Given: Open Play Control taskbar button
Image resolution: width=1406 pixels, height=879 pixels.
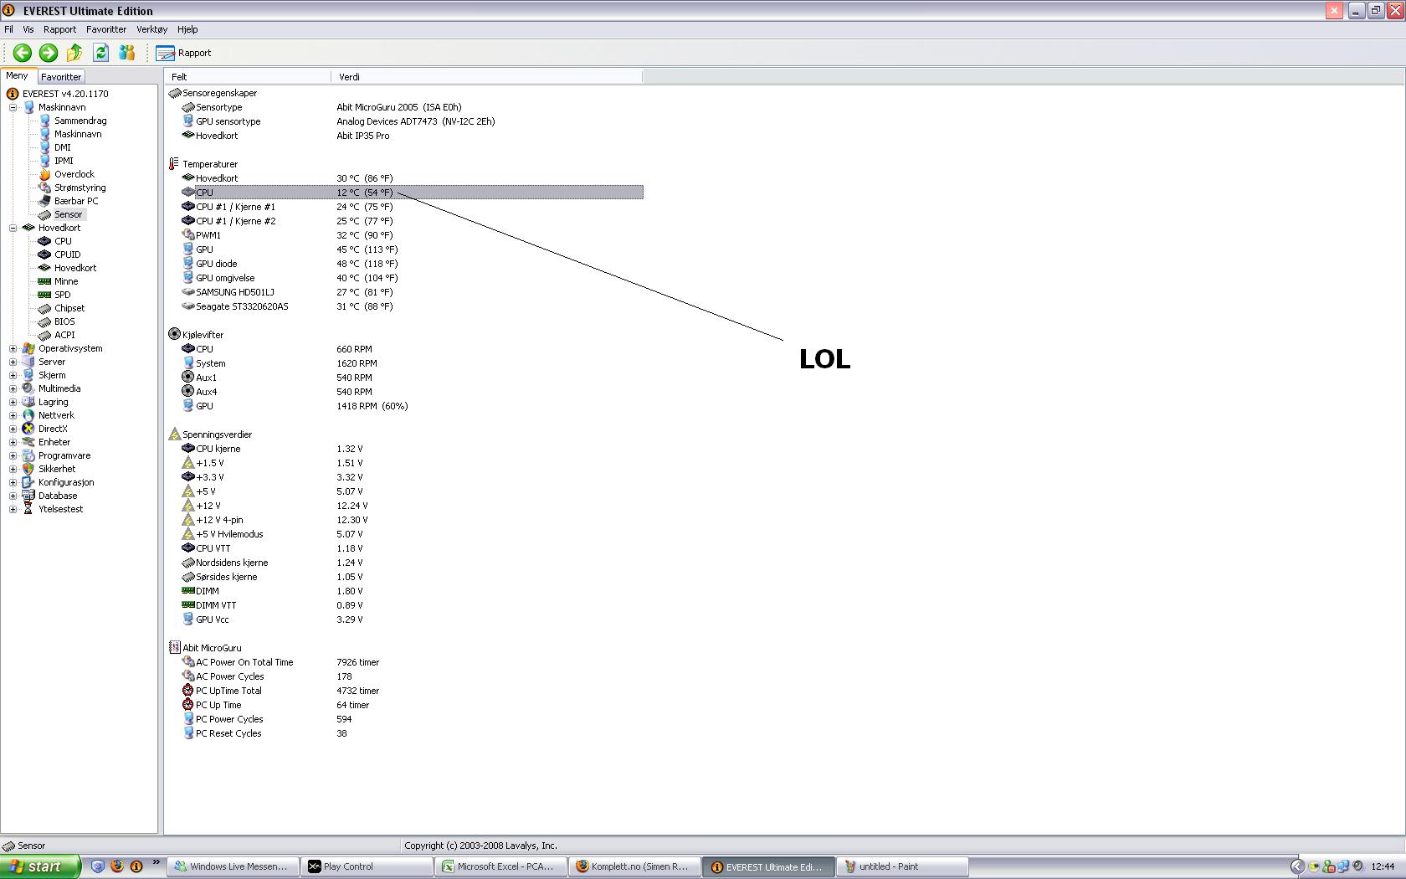Looking at the screenshot, I should 367,866.
